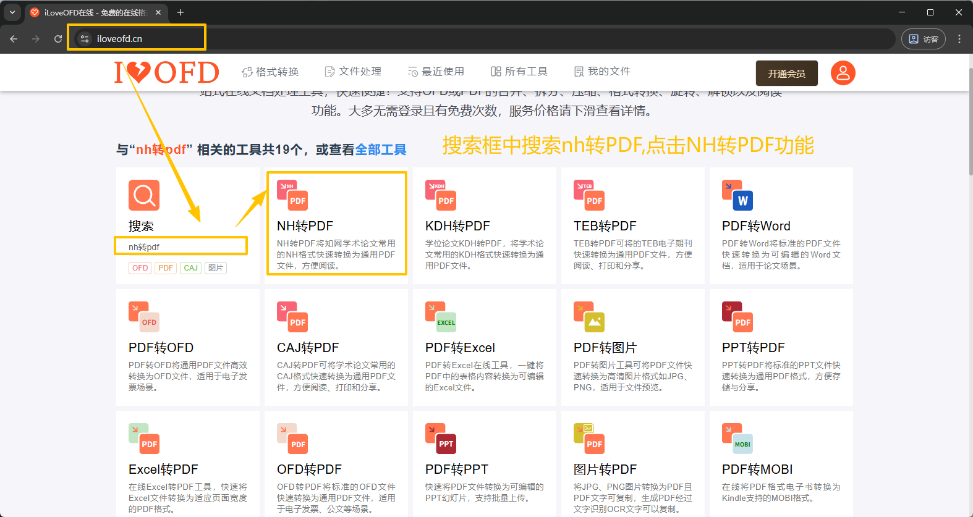This screenshot has width=973, height=517.
Task: Click the TEB转PDF title text
Action: [x=605, y=226]
